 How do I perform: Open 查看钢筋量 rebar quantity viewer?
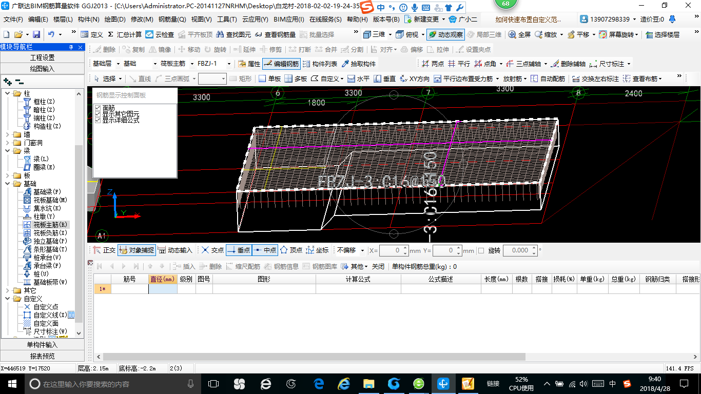[275, 34]
